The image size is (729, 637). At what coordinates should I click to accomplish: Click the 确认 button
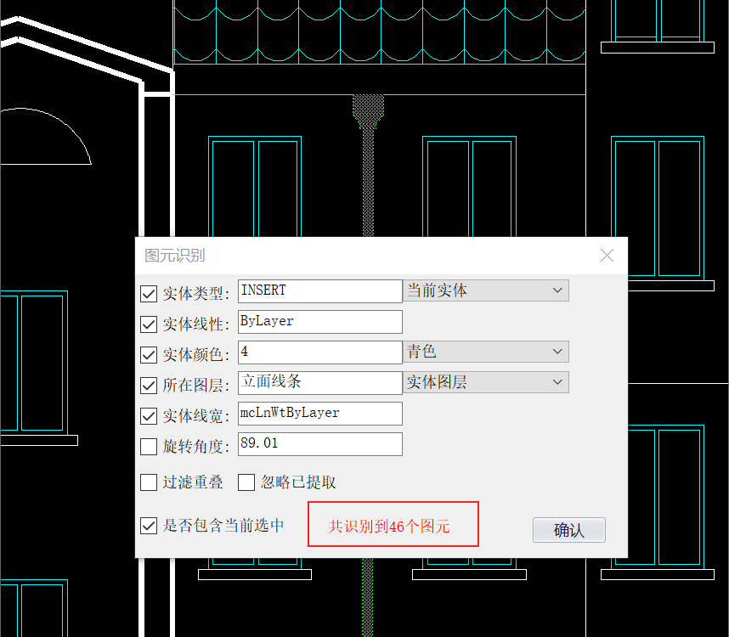click(x=569, y=530)
